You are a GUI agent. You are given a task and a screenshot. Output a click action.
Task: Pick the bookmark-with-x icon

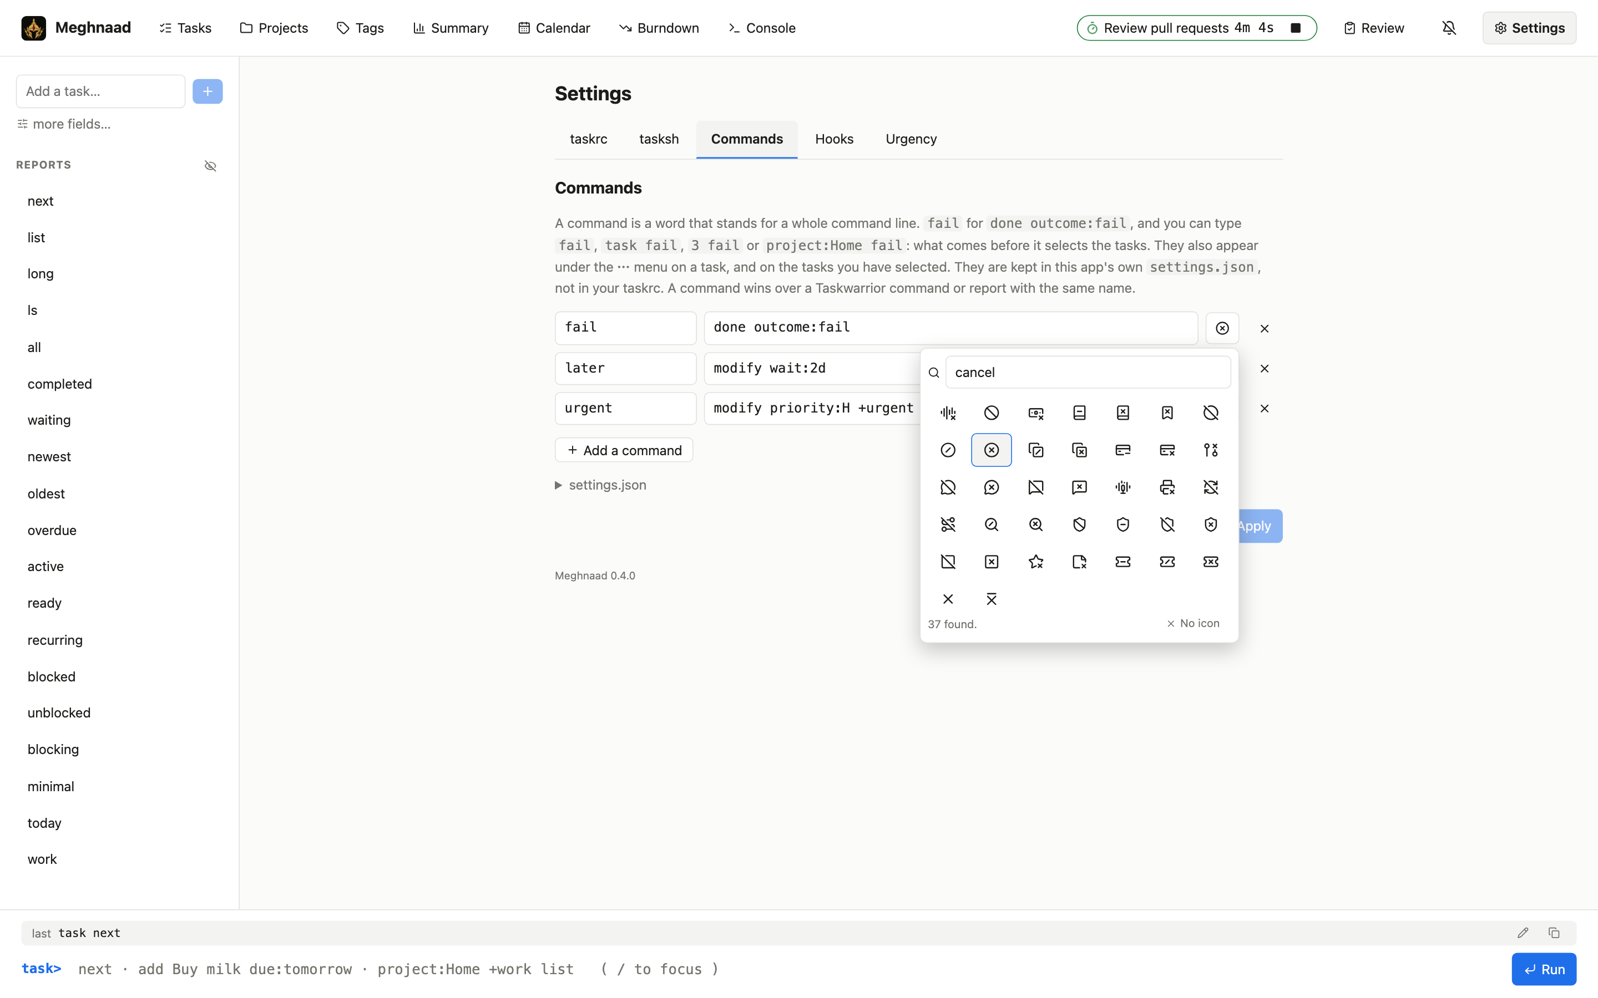click(x=1167, y=413)
